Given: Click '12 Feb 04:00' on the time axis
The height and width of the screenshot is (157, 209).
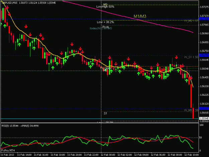Looking at the screenshot, I should tap(141, 155).
